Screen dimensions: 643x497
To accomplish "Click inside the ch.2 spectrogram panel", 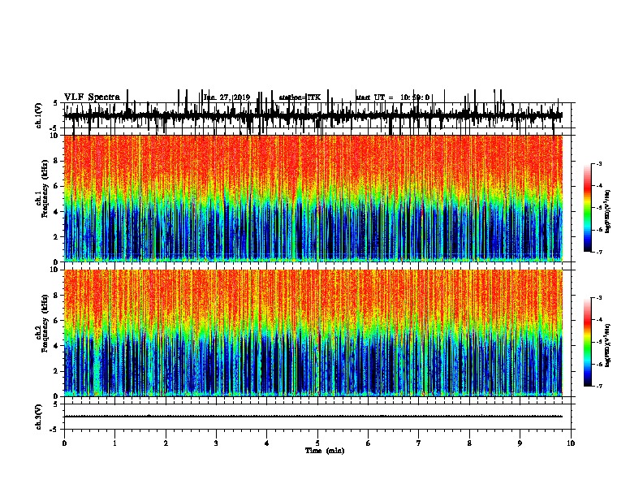I will pyautogui.click(x=313, y=333).
